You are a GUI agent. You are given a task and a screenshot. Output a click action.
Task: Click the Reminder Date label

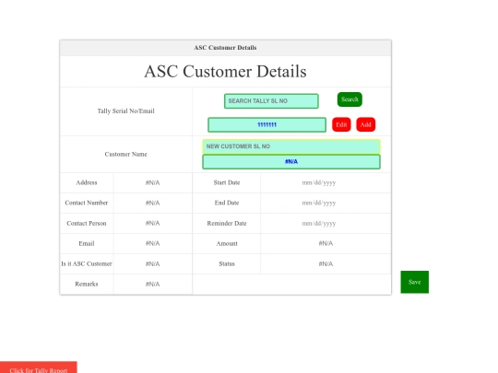point(227,223)
